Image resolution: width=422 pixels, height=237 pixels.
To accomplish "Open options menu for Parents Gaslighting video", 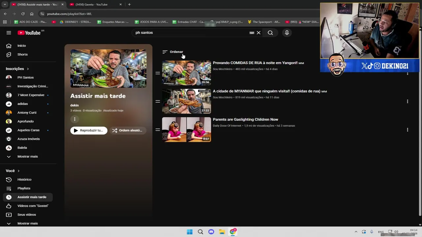I will pyautogui.click(x=407, y=130).
